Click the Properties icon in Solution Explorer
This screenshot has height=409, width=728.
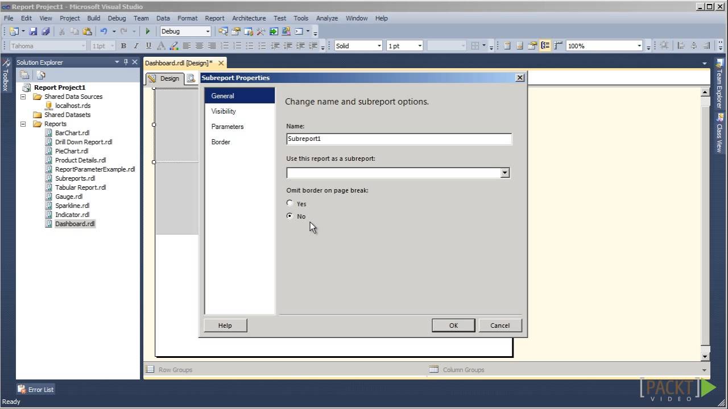(x=24, y=75)
